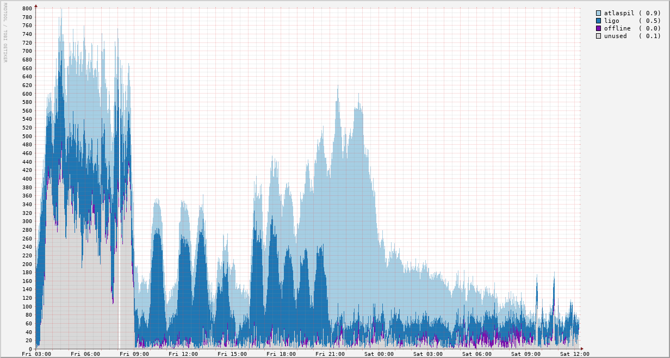Click the 800 value on the y-axis
Viewport: 670px width, 358px height.
(27, 9)
